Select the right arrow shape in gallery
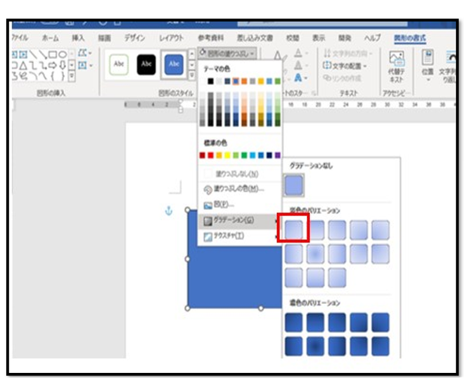 coord(53,65)
